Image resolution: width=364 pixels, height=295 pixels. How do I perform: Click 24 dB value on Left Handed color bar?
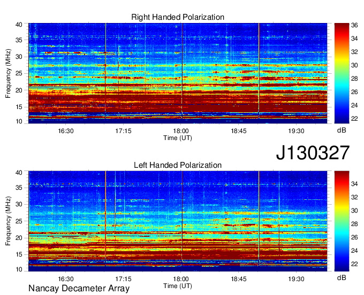(354, 251)
